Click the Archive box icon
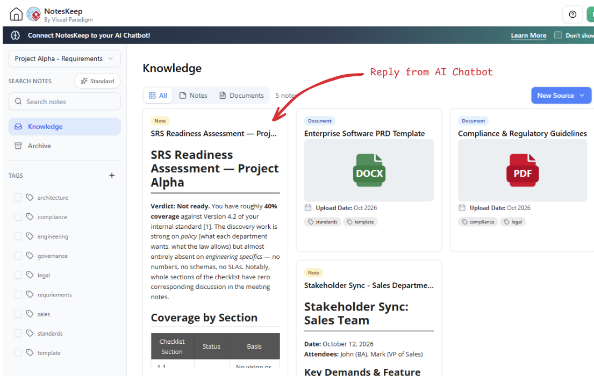 pos(18,146)
